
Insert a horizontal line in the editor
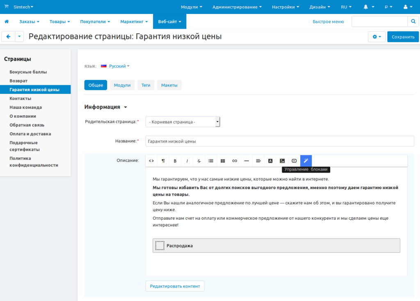click(247, 161)
